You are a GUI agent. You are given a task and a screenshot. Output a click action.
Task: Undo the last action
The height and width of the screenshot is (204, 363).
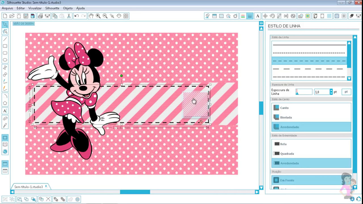tap(77, 16)
